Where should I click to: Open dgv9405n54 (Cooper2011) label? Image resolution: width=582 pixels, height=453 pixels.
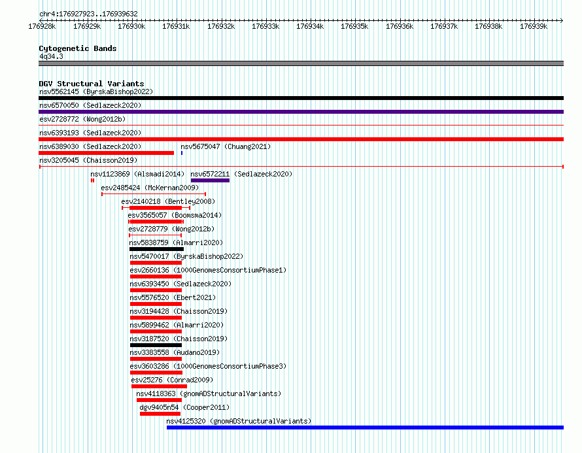184,407
